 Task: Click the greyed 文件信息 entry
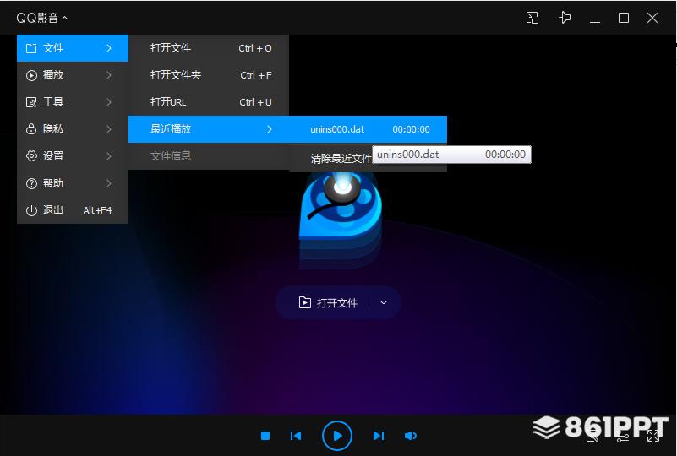(209, 155)
